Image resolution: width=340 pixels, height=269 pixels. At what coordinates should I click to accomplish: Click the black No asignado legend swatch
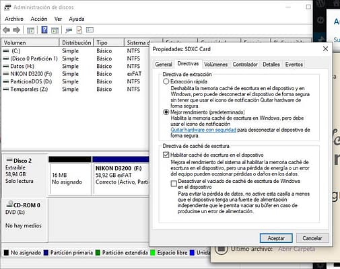pos(6,253)
